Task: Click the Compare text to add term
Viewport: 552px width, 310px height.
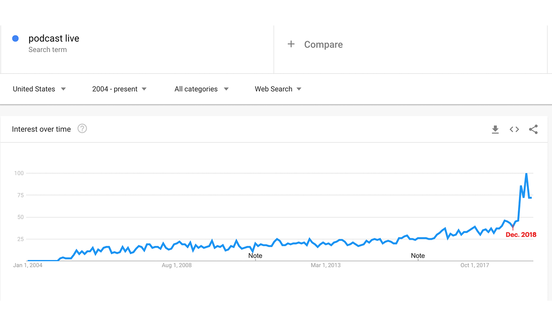Action: click(323, 45)
